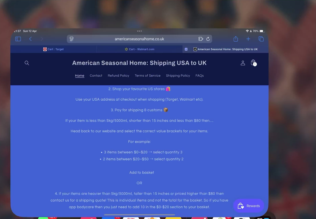
Task: Switch to Cart : Target tab
Action: tap(53, 49)
